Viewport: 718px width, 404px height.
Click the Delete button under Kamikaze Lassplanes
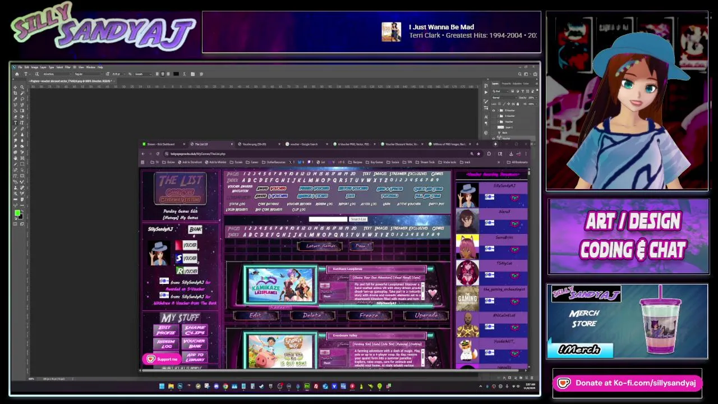(312, 315)
